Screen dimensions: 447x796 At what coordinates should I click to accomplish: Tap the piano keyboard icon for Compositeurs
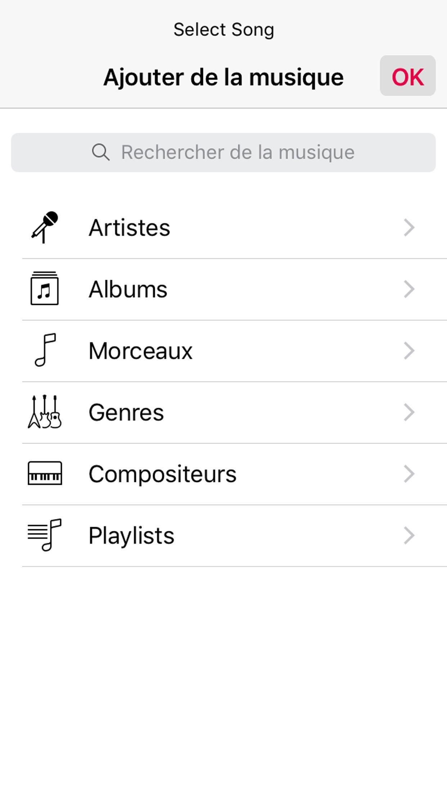pos(45,473)
